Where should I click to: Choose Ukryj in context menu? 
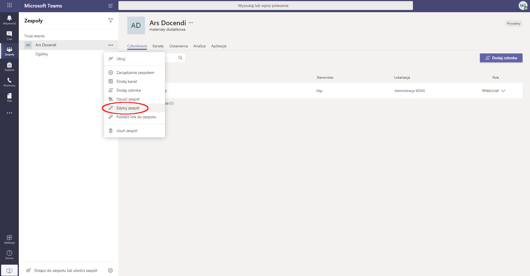click(135, 59)
